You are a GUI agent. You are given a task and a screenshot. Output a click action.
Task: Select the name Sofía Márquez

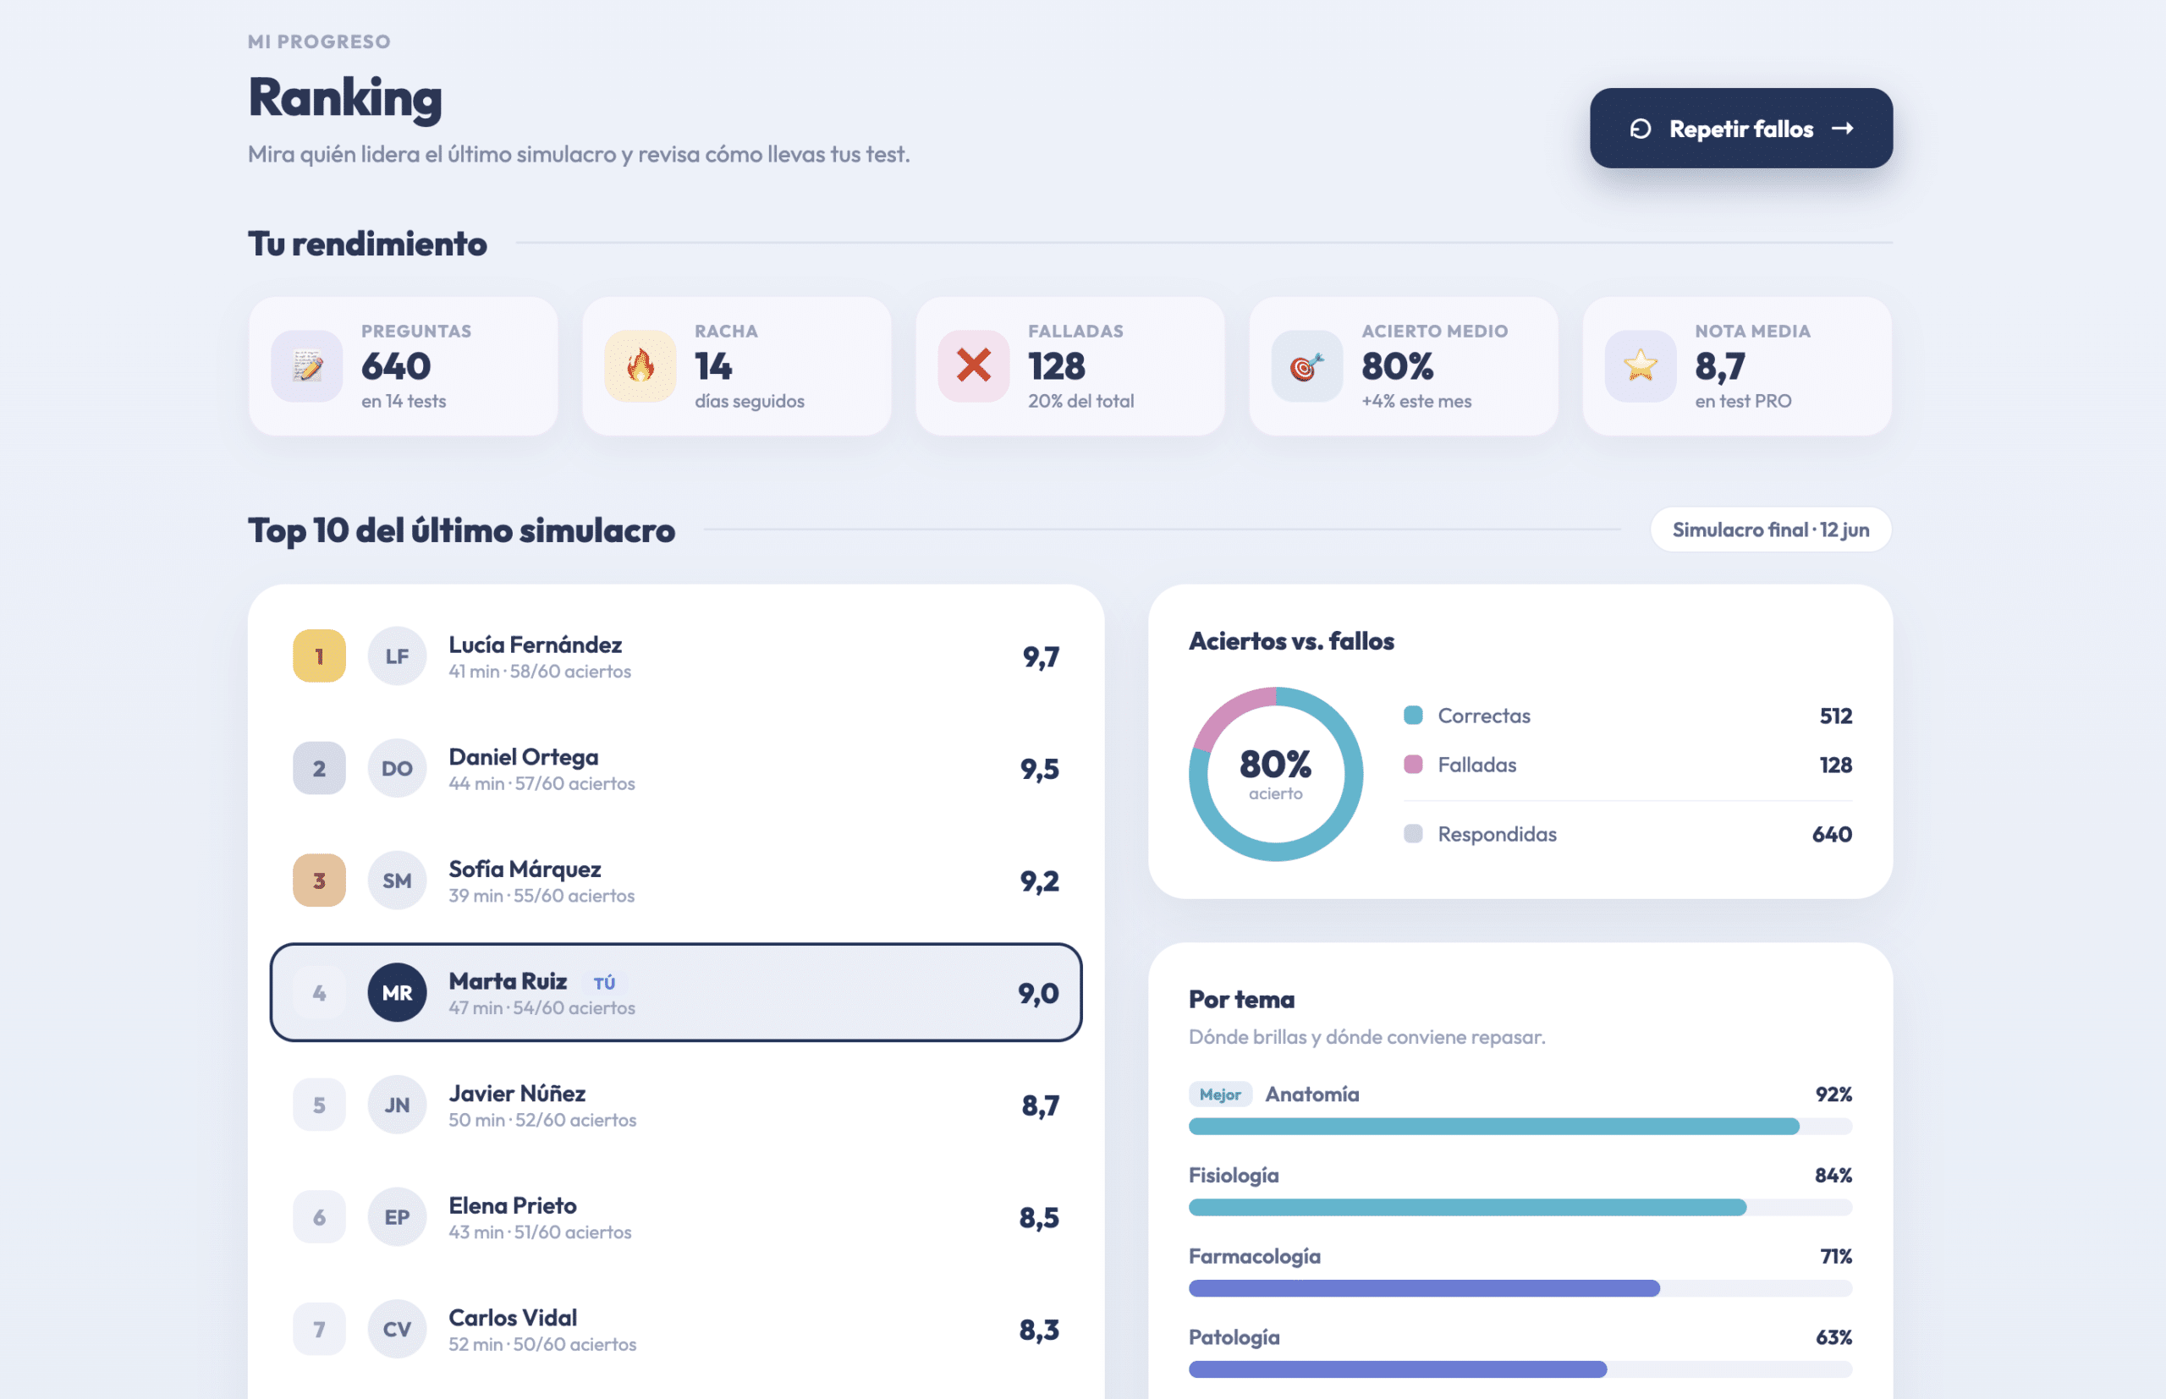click(525, 870)
